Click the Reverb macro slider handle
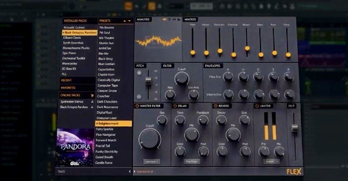 click(x=247, y=48)
